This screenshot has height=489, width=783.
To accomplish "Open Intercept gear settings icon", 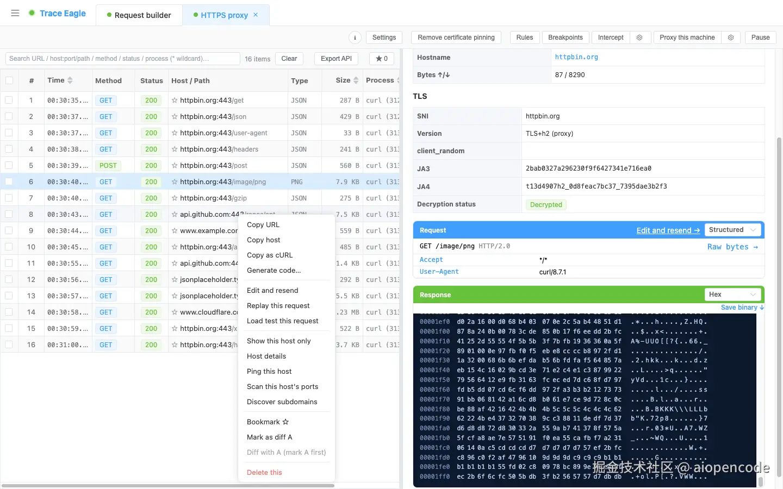I will 639,37.
